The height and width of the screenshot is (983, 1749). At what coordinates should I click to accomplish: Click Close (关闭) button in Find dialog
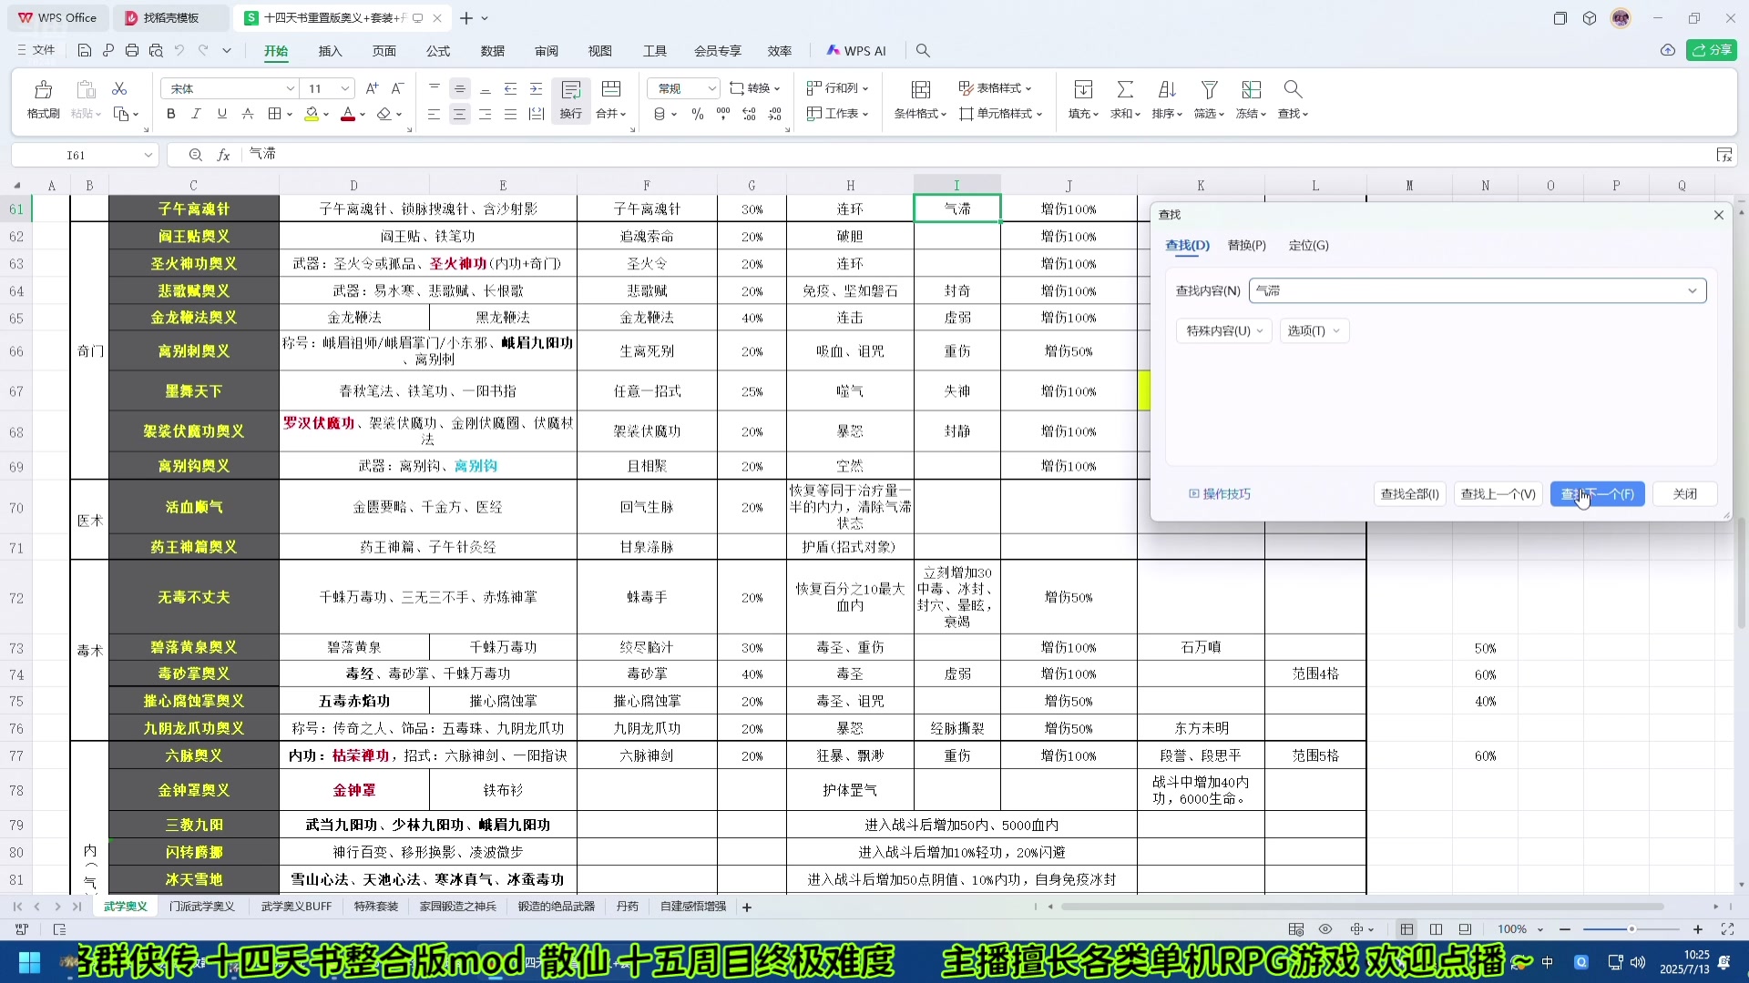(x=1684, y=494)
